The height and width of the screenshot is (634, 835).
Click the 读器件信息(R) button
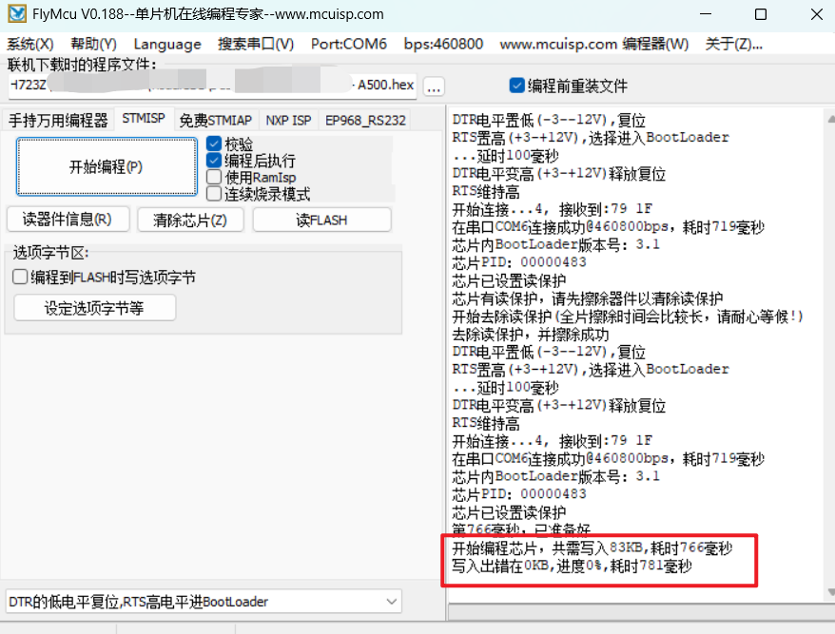click(67, 220)
